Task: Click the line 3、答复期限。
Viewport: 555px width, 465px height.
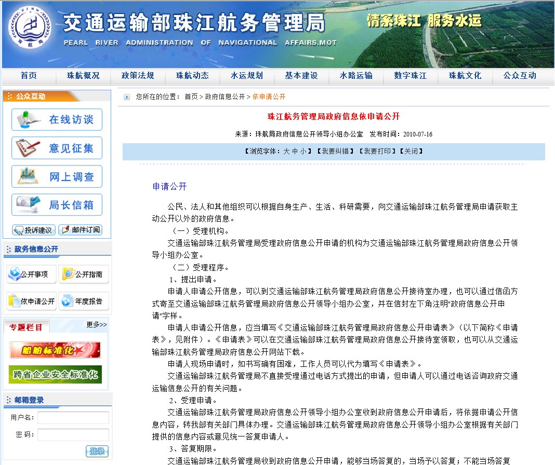Action: click(x=193, y=449)
